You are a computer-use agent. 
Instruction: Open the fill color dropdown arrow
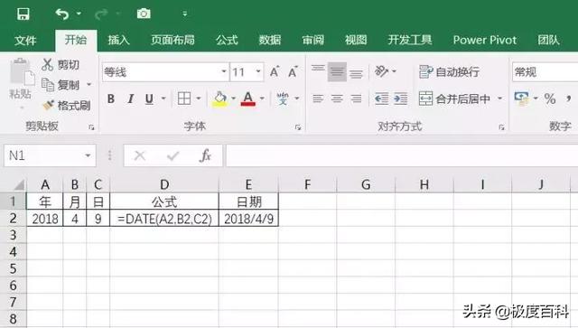tap(233, 98)
